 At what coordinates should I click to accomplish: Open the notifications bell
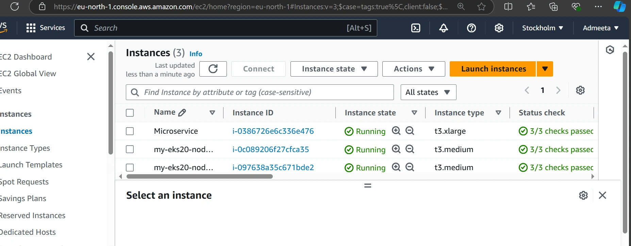pyautogui.click(x=443, y=28)
